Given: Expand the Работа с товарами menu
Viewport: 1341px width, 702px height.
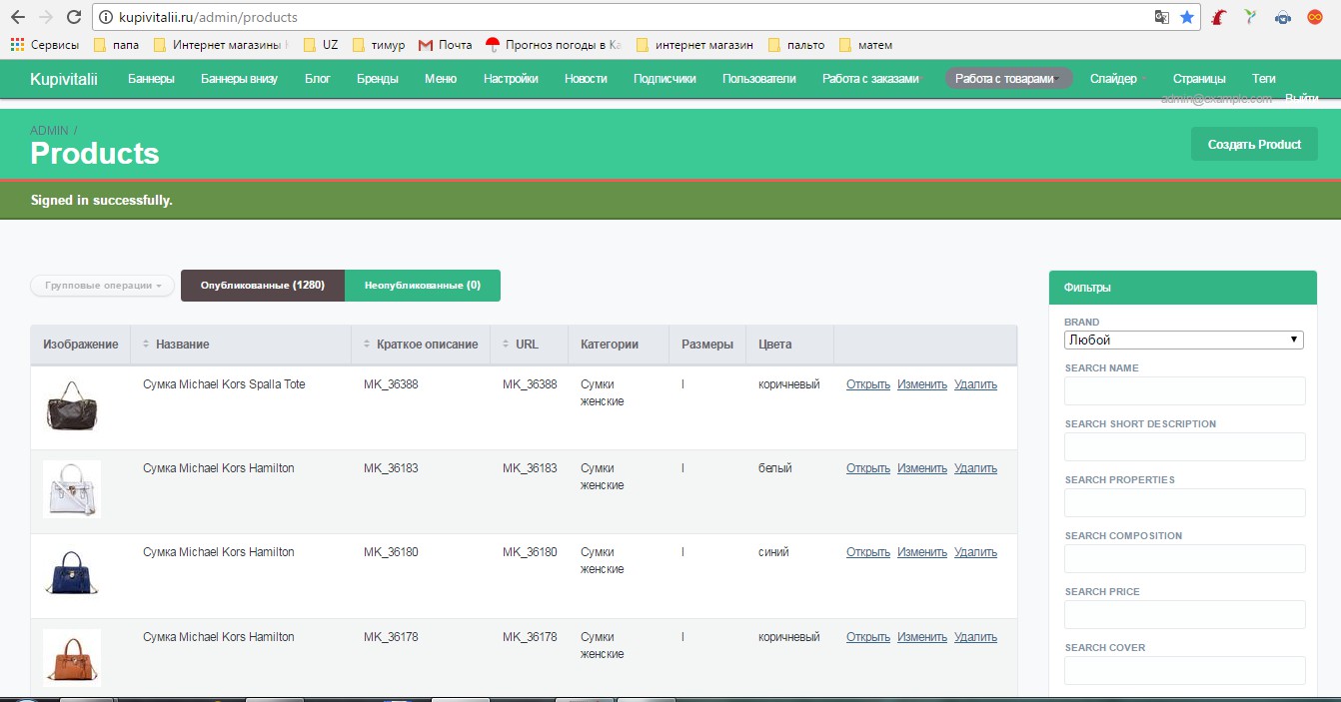Looking at the screenshot, I should pos(1009,79).
